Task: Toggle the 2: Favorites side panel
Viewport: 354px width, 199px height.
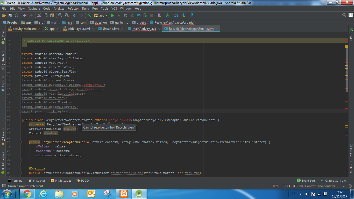Action: point(3,136)
